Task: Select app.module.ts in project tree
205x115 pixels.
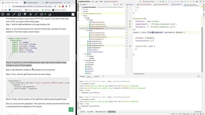Action: pos(93,50)
